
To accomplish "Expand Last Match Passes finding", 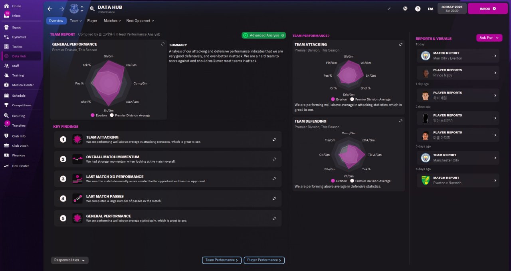I will pyautogui.click(x=274, y=198).
